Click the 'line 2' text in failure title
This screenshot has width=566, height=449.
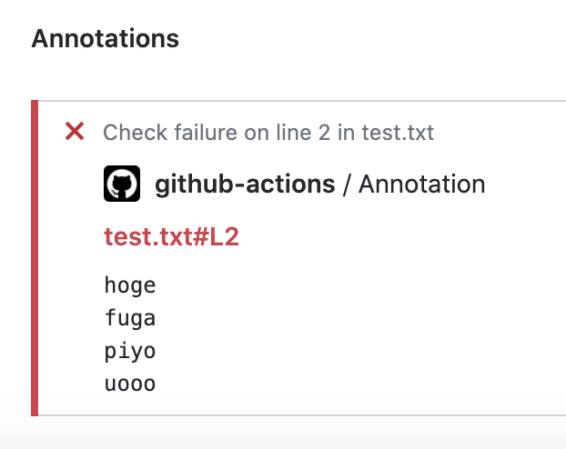(303, 133)
